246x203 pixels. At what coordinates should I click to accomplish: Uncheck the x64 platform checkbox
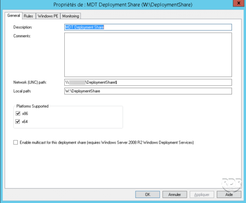click(x=18, y=122)
